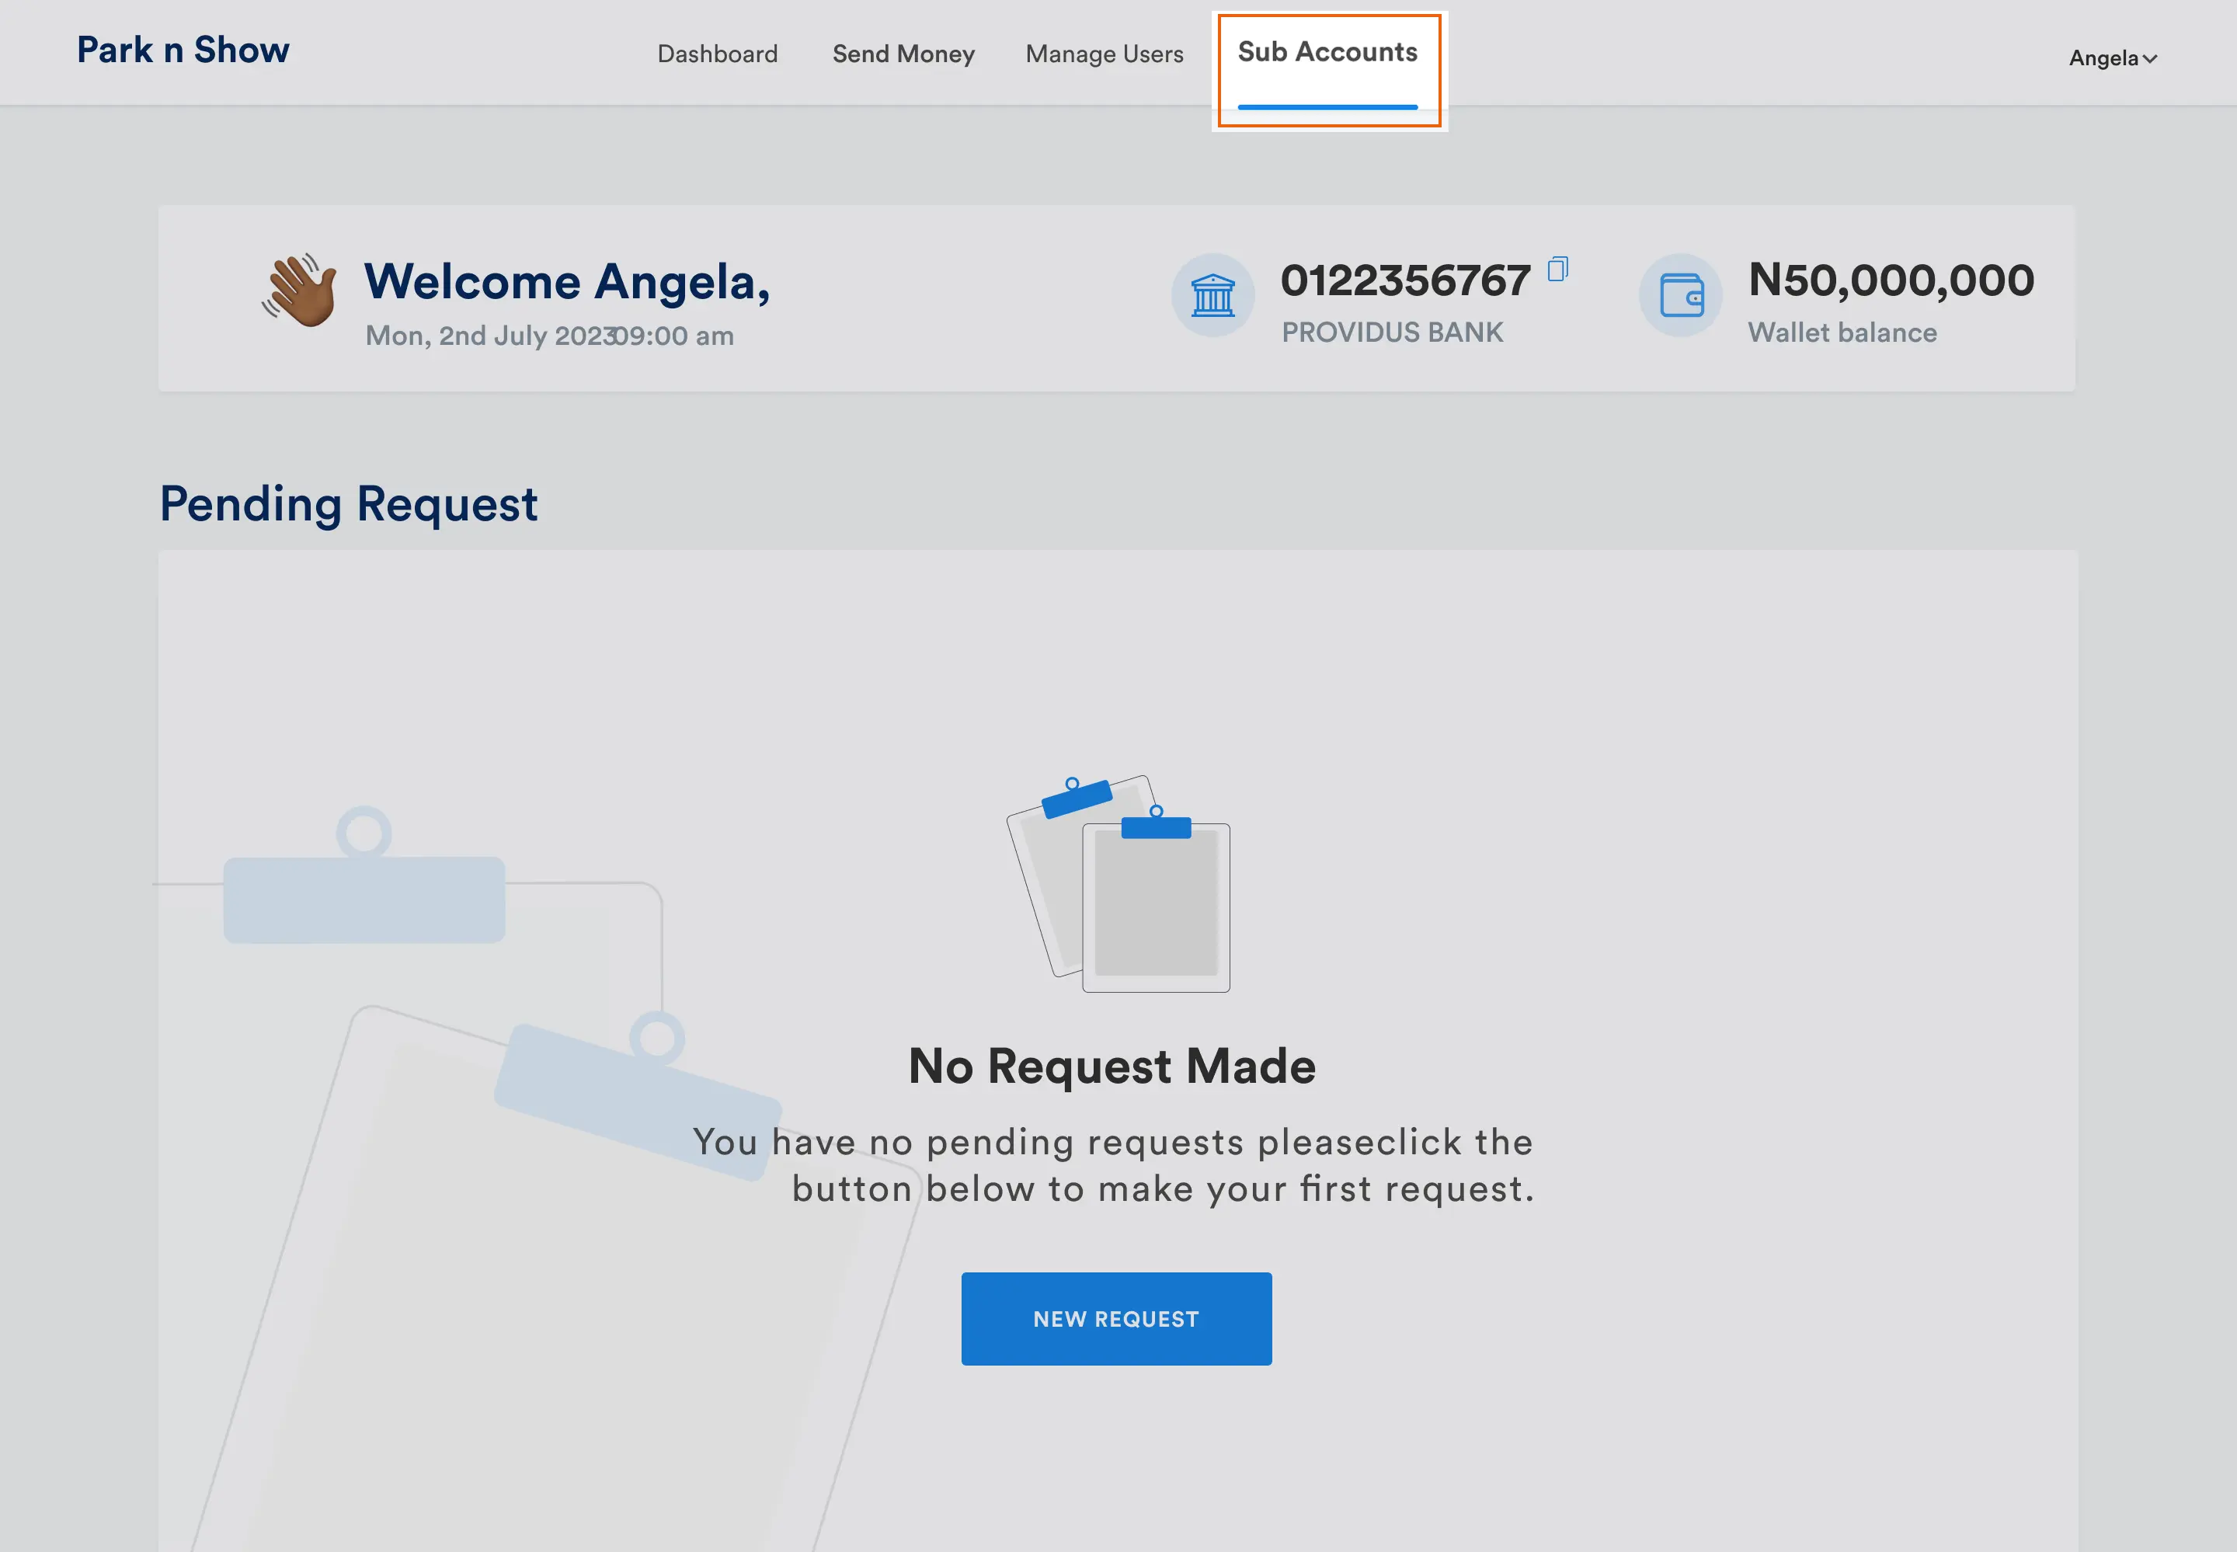Click the bank building icon
The image size is (2237, 1552).
(1212, 294)
